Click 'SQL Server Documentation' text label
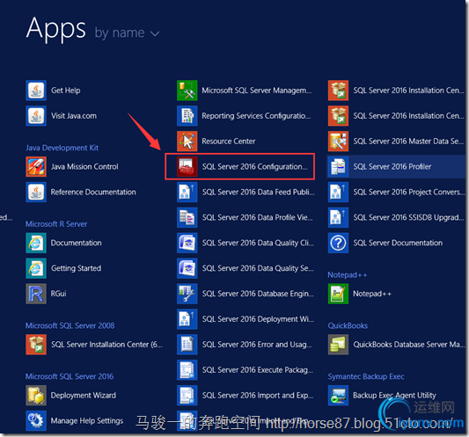Screen dimensions: 469x437 (x=398, y=243)
